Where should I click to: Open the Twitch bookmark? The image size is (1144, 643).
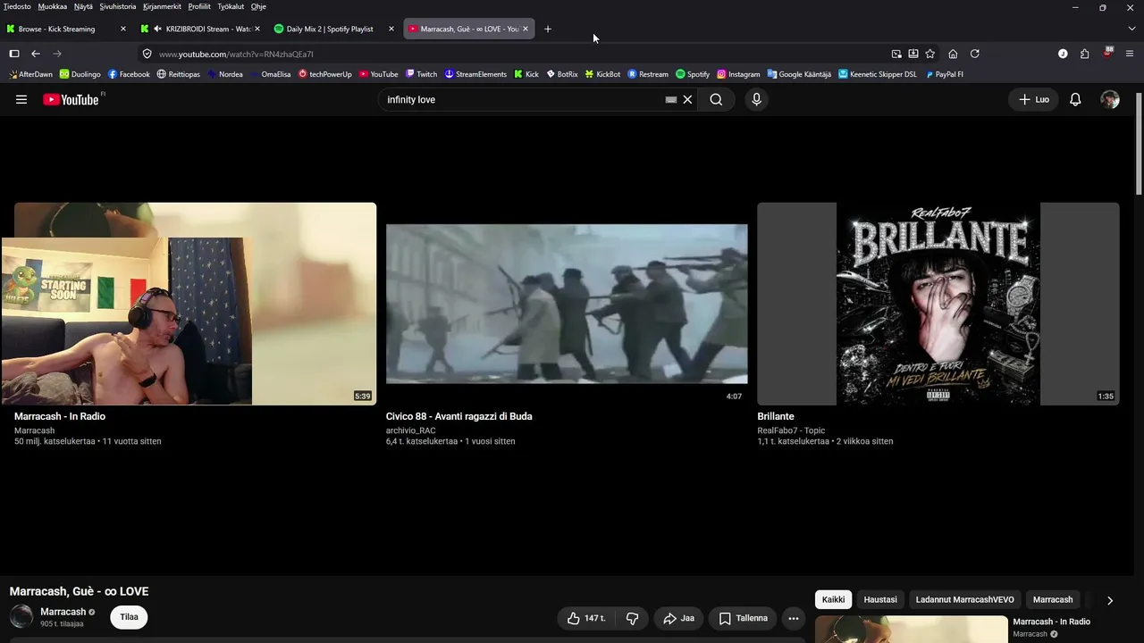click(421, 74)
